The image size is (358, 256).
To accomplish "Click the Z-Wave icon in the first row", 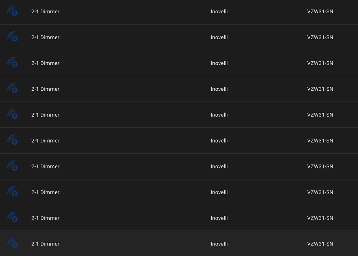I will click(x=12, y=11).
